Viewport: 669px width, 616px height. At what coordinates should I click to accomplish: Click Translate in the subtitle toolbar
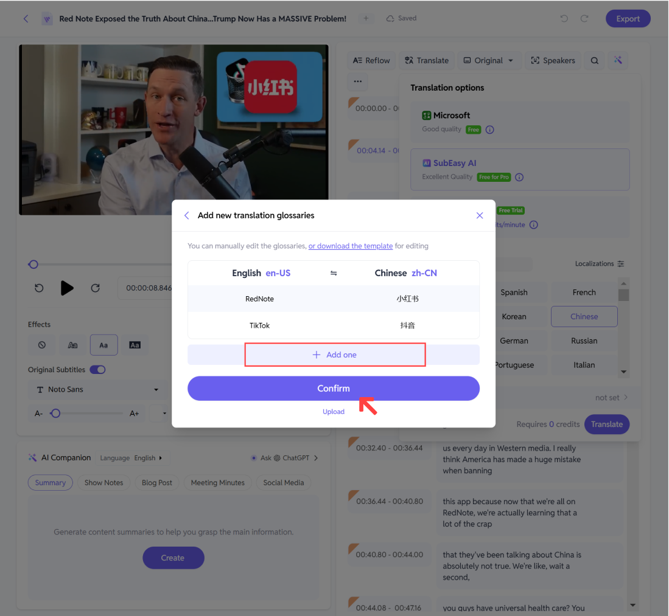pyautogui.click(x=427, y=61)
